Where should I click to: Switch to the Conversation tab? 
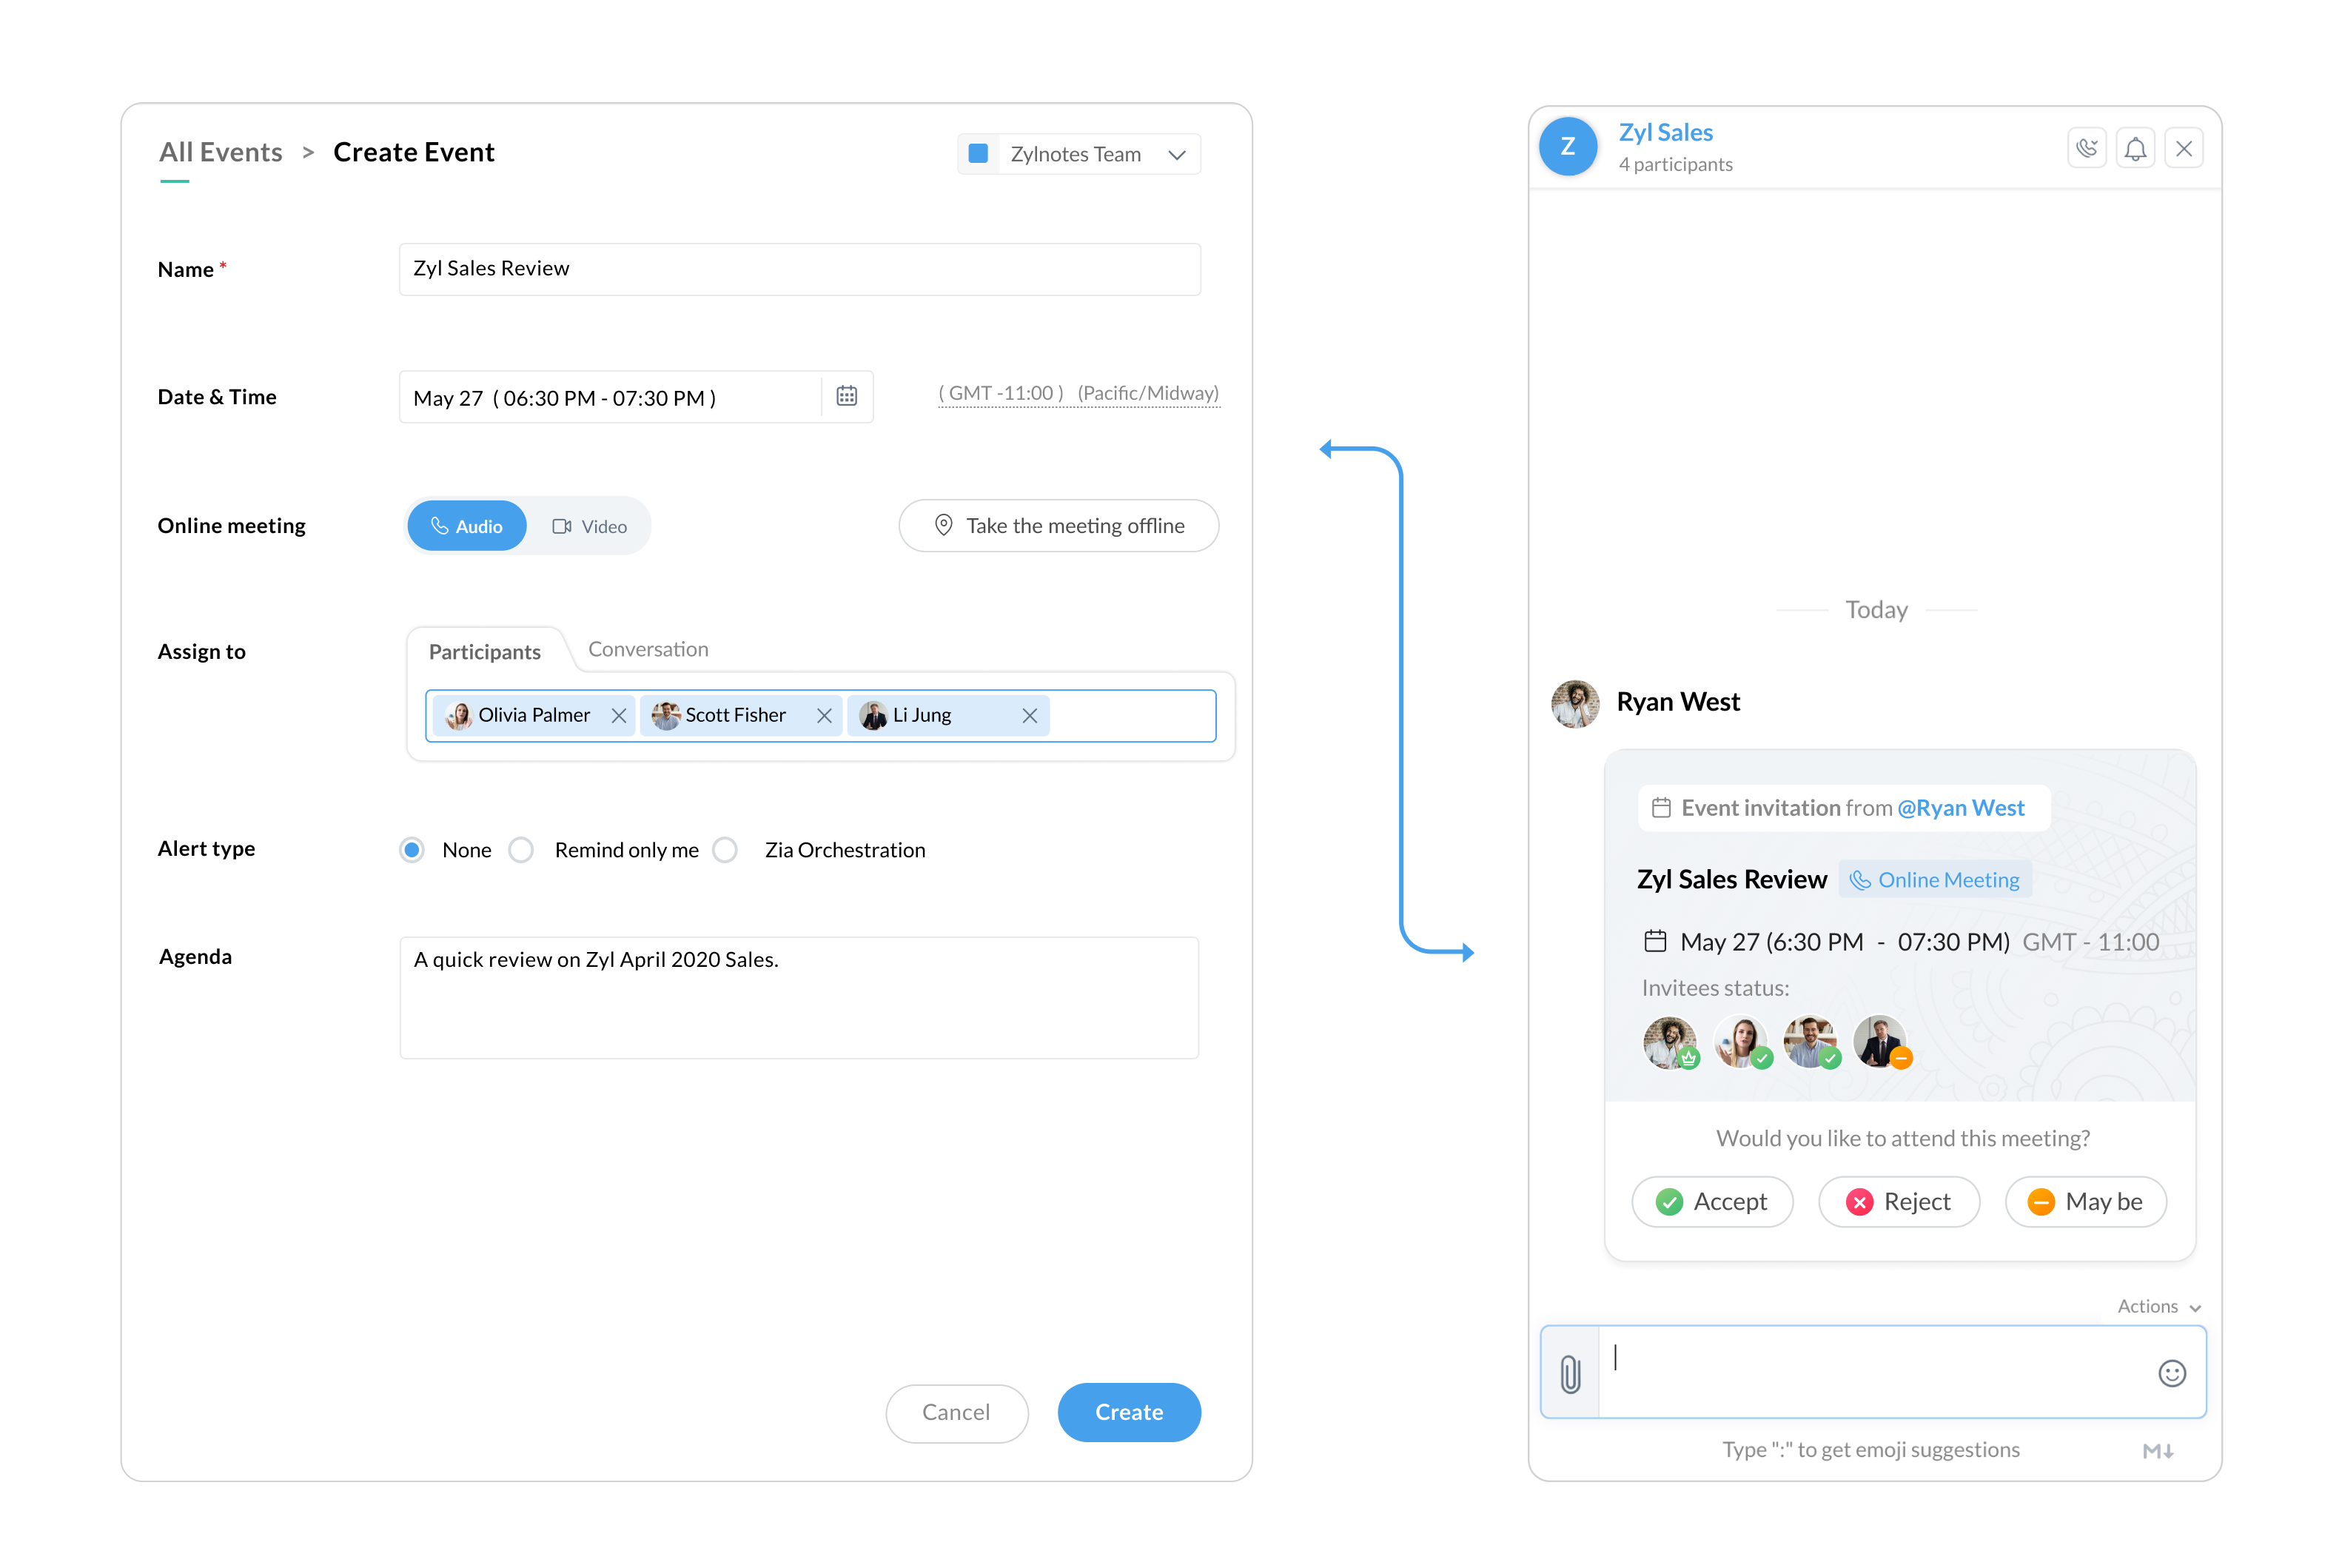click(649, 648)
